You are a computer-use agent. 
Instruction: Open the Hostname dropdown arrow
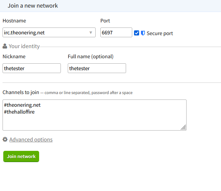point(91,33)
